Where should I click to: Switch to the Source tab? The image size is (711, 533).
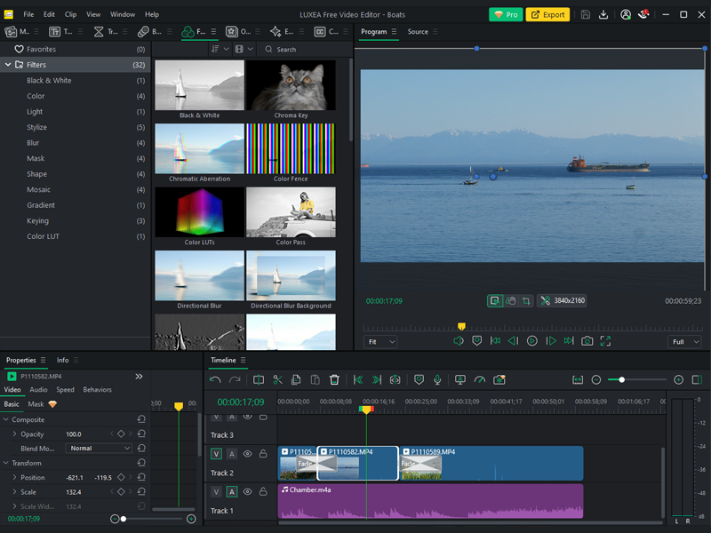pyautogui.click(x=419, y=31)
